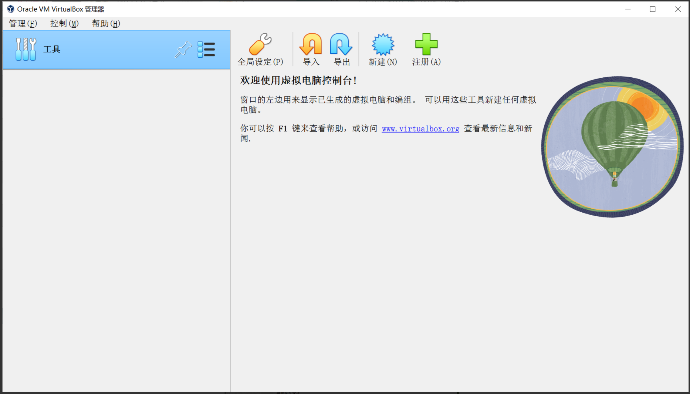
Task: Toggle the pin icon in Tools row
Action: pos(183,49)
